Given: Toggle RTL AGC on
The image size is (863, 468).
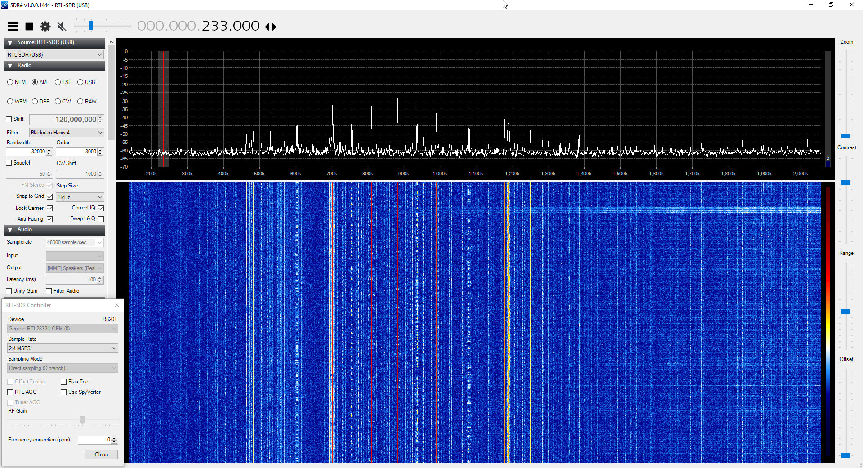Looking at the screenshot, I should coord(10,392).
